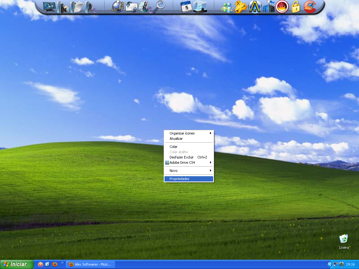Screen dimensions: 359x269
Task: Click Firefox icon in quick launch bar
Action: pyautogui.click(x=55, y=264)
